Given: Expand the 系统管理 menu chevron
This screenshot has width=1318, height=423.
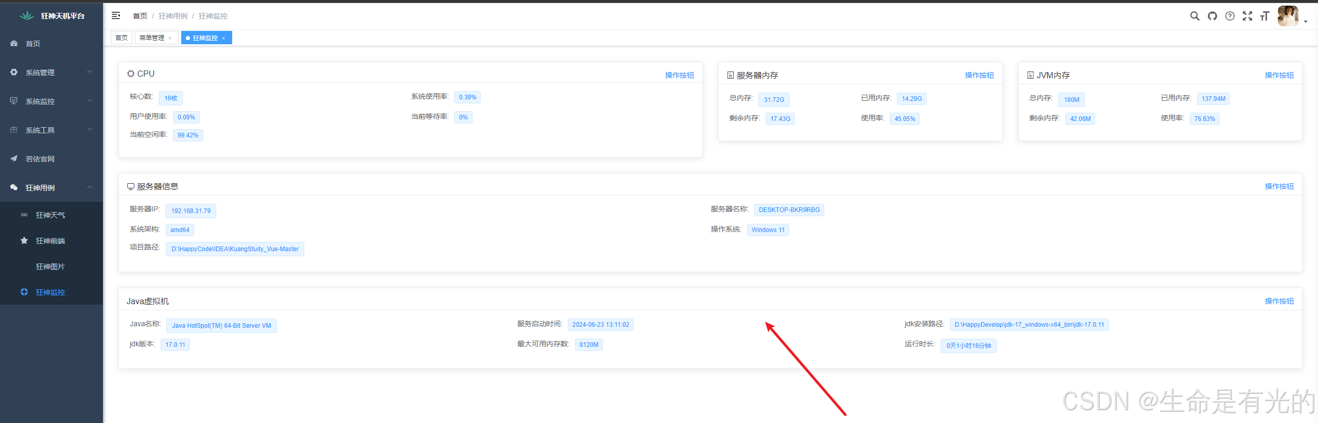Looking at the screenshot, I should (90, 72).
